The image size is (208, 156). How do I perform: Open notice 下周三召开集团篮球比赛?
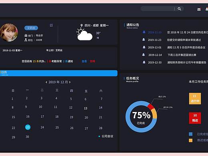[x=182, y=55]
